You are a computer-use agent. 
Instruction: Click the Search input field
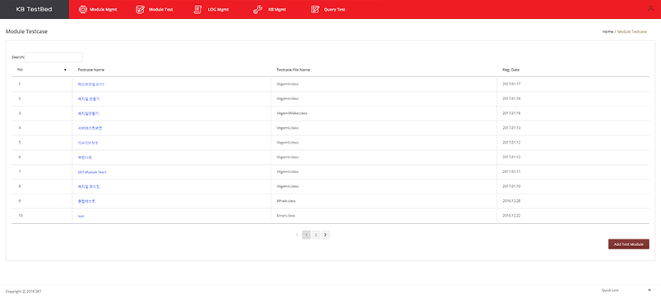(x=53, y=57)
